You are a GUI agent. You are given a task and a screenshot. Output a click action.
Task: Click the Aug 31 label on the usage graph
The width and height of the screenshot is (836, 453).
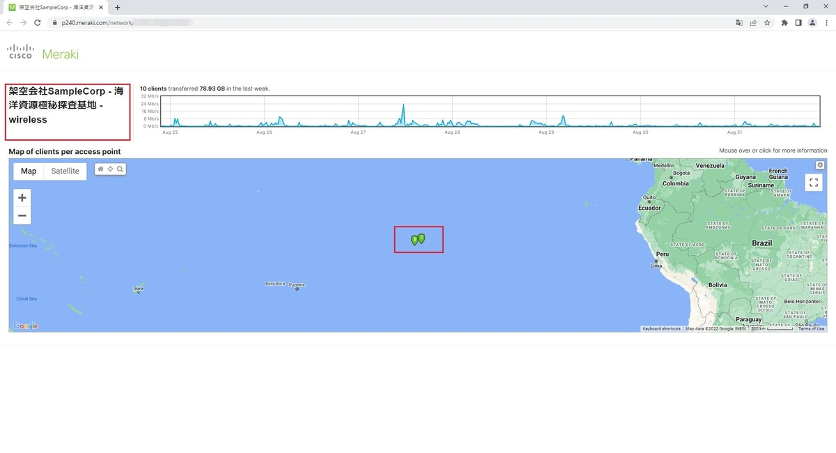[734, 132]
